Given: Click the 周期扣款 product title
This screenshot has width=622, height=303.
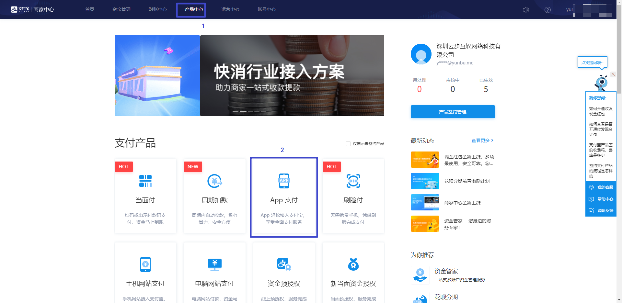Looking at the screenshot, I should pos(214,200).
